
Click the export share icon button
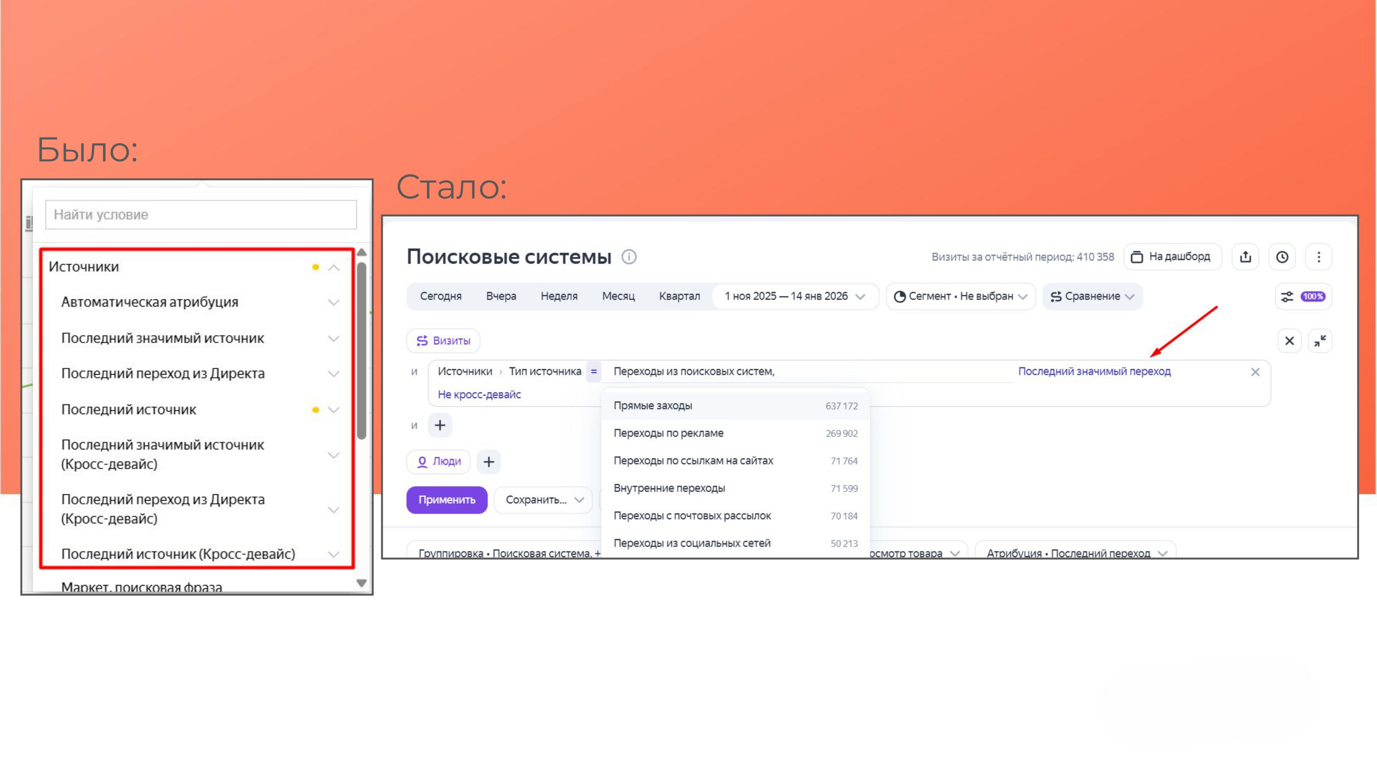click(x=1245, y=257)
